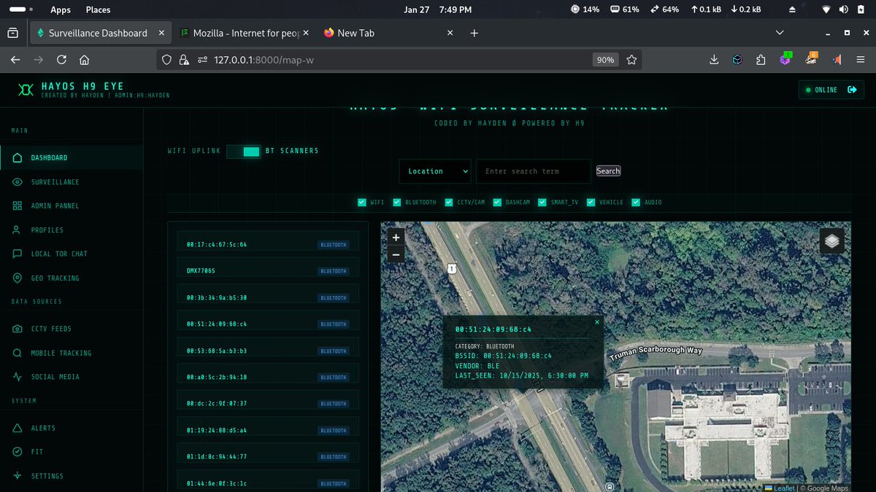
Task: Open the map layers control icon
Action: coord(832,241)
